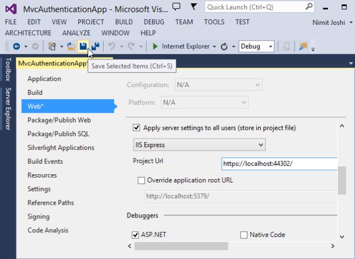Screen dimensions: 355x259
Task: Select the Application properties tab
Action: click(x=44, y=79)
